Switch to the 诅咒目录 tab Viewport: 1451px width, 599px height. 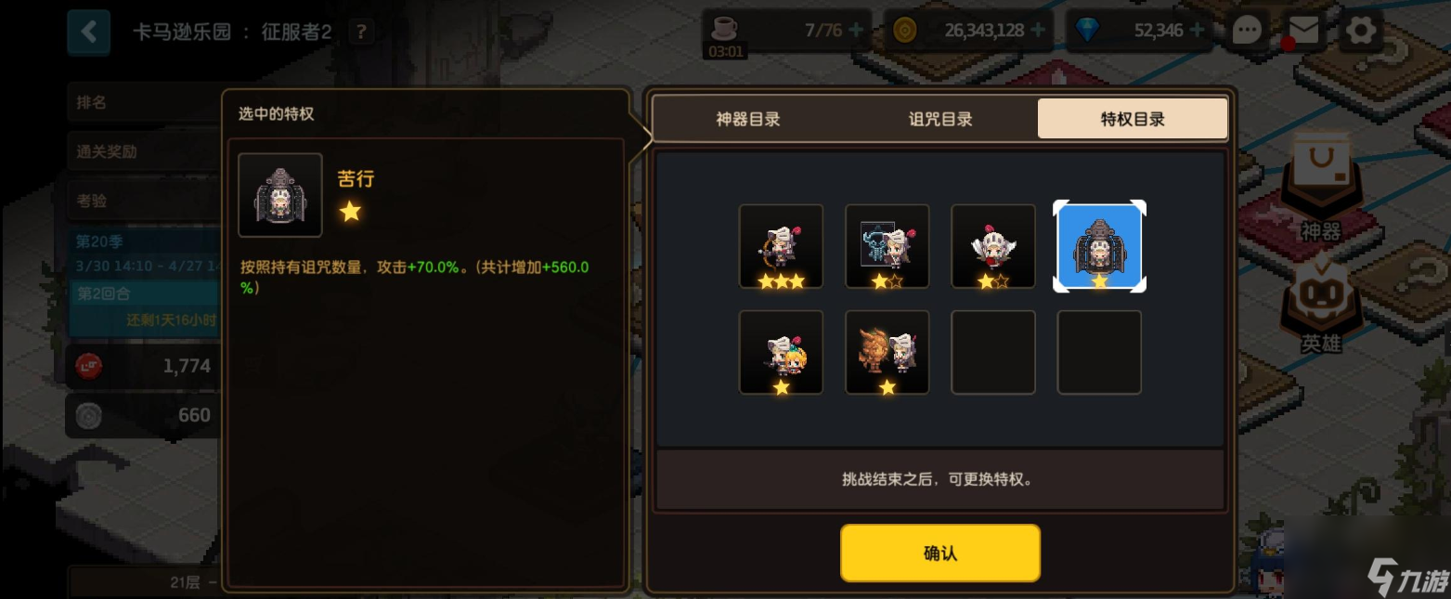click(940, 119)
